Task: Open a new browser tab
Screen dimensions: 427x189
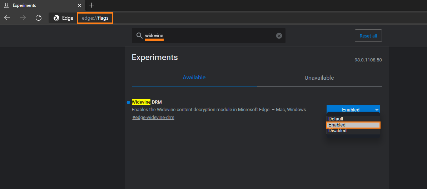Action: point(92,5)
